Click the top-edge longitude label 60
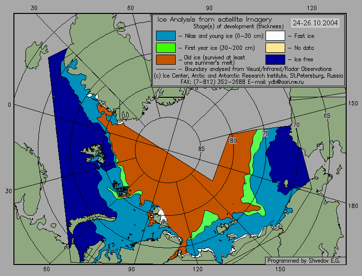 (x=131, y=8)
